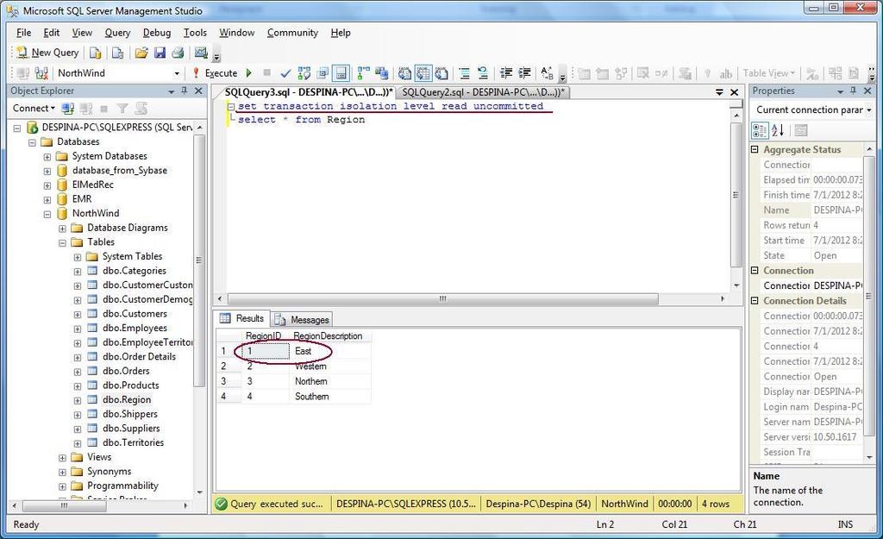The height and width of the screenshot is (539, 883).
Task: Parse the query with the blue checkmark
Action: point(285,73)
